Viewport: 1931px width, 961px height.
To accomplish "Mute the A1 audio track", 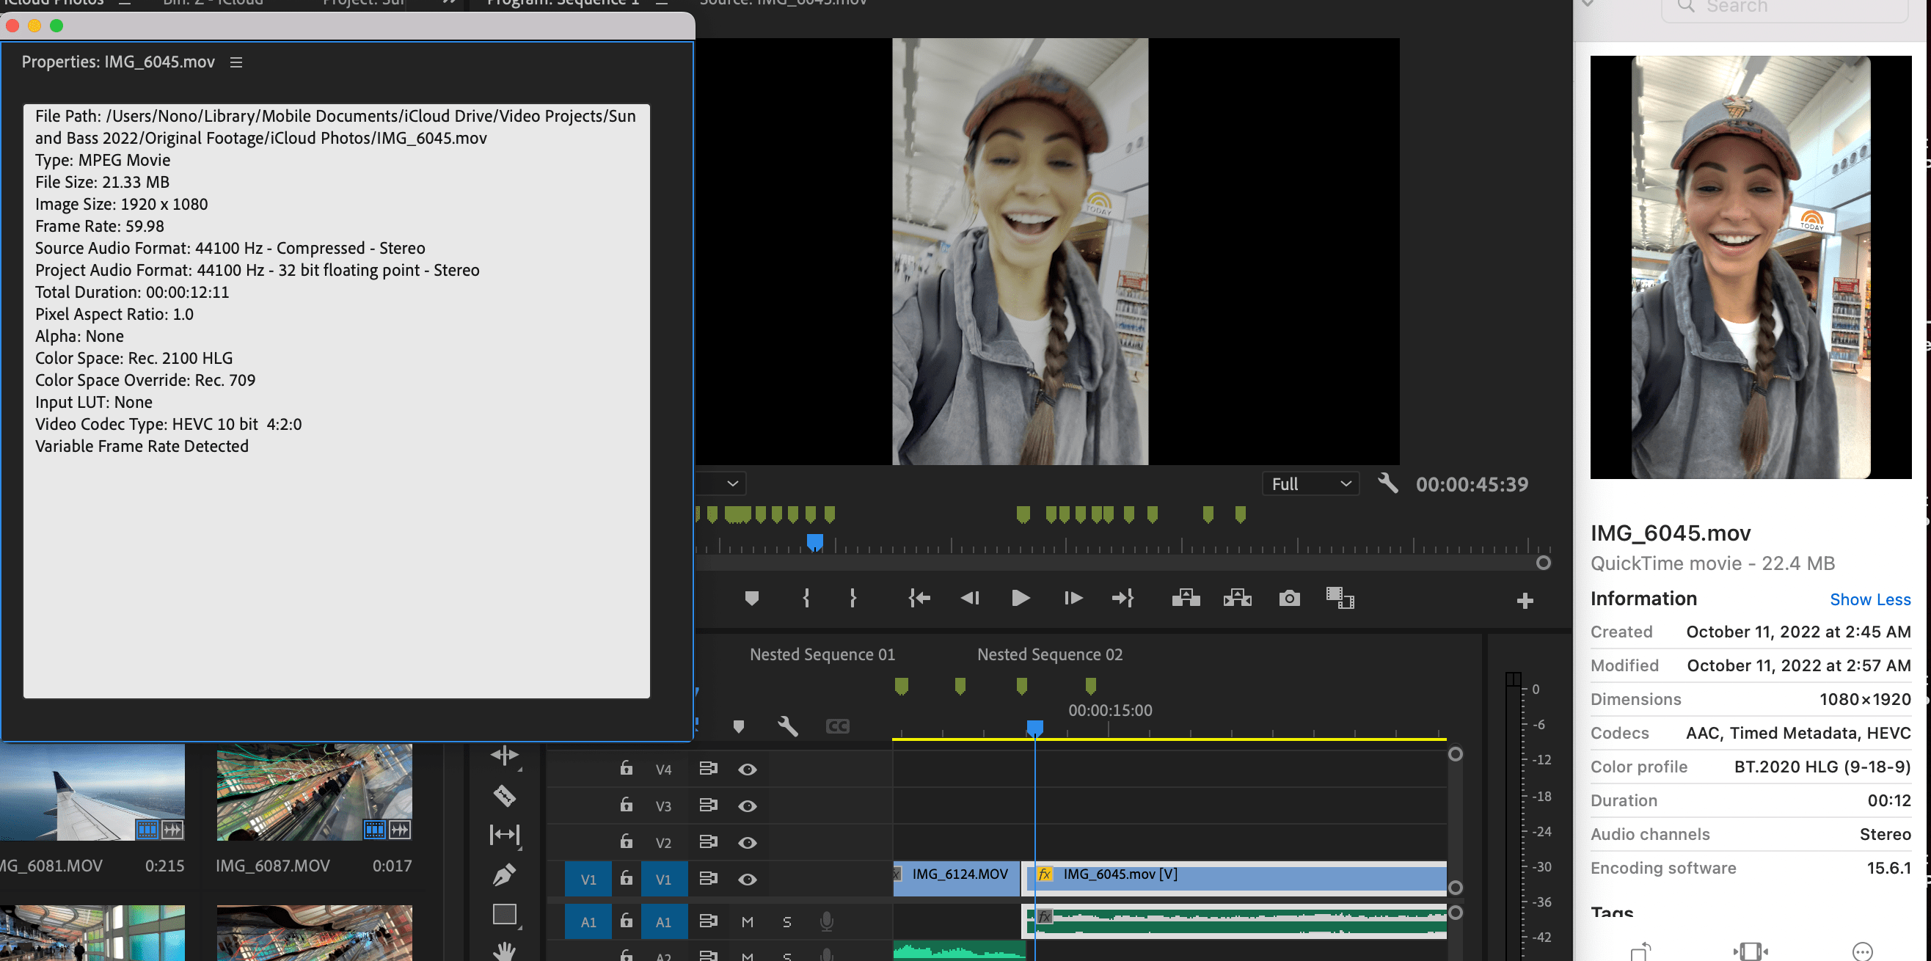I will pyautogui.click(x=747, y=921).
